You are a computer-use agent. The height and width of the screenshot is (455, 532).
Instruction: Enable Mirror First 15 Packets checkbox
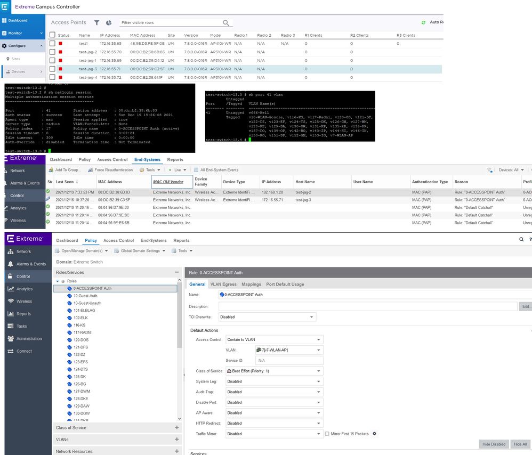327,434
